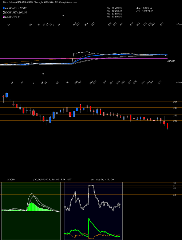Select the 'DOW PT: 0' legend label
The image size is (182, 240).
pyautogui.click(x=12, y=17)
